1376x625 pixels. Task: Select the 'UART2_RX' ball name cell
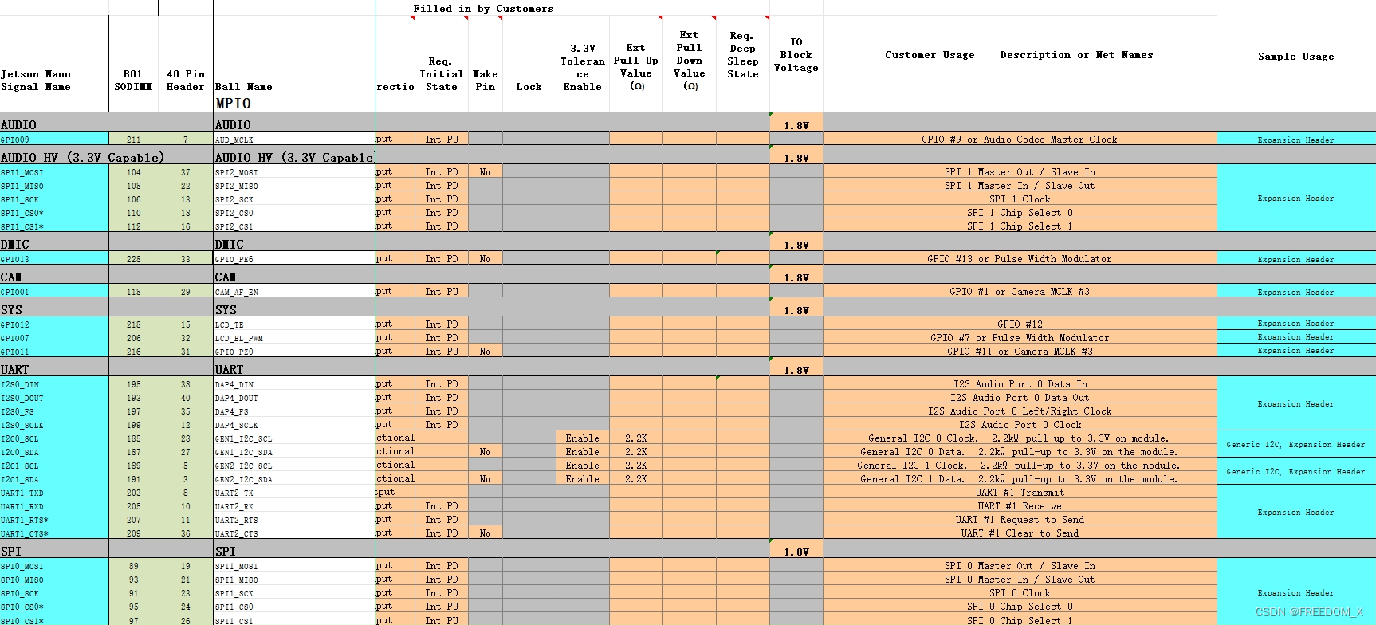[294, 505]
